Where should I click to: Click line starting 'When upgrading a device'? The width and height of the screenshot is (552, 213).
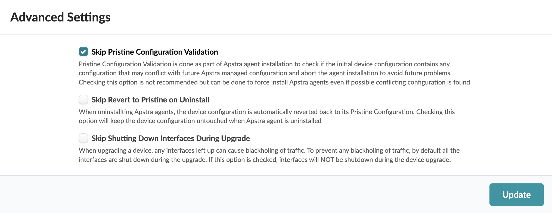coord(269,151)
